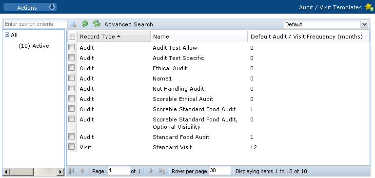The height and width of the screenshot is (178, 375).
Task: Check the Name1 row
Action: (72, 78)
